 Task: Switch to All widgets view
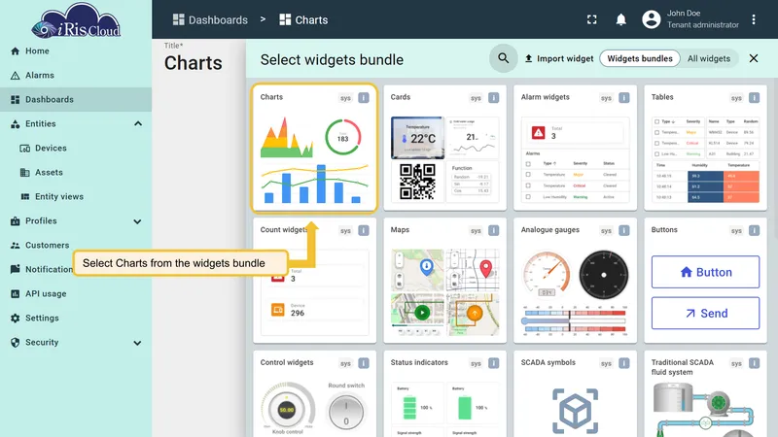point(709,58)
